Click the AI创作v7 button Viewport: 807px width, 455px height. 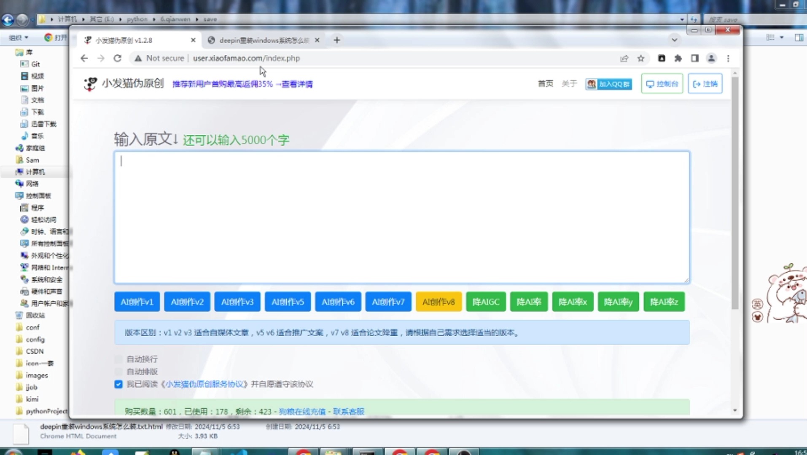(x=388, y=302)
